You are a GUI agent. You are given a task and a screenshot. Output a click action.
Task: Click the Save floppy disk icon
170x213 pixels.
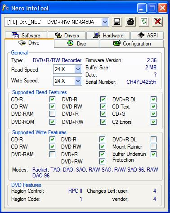point(117,22)
